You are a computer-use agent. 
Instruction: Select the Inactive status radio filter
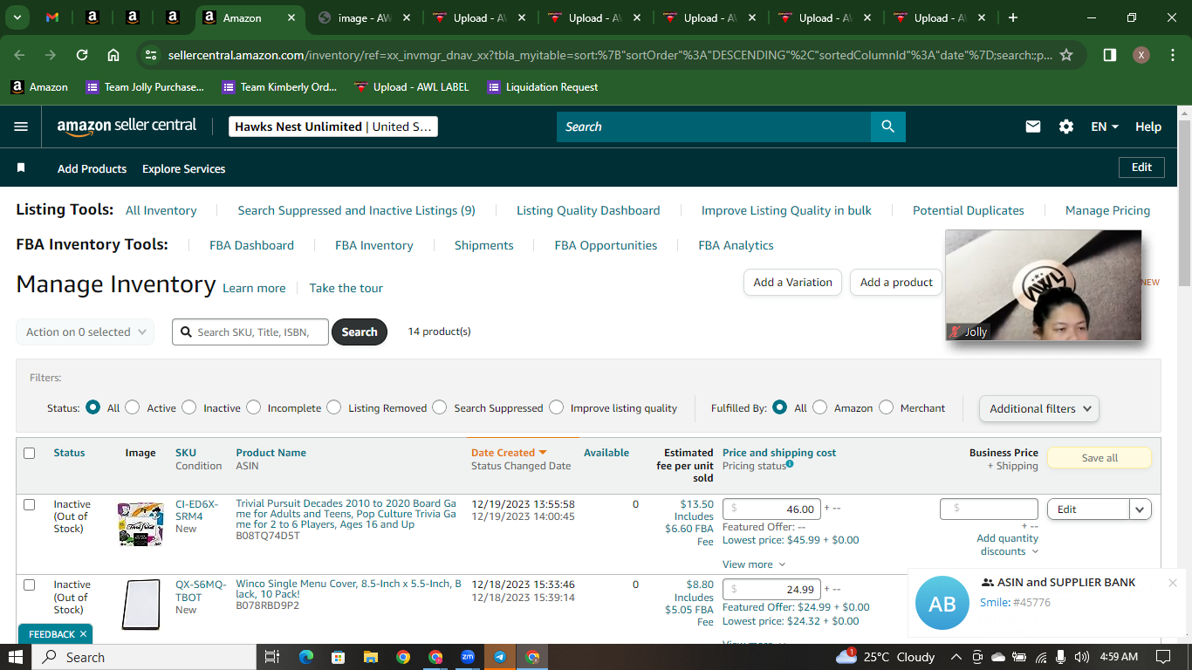coord(189,407)
